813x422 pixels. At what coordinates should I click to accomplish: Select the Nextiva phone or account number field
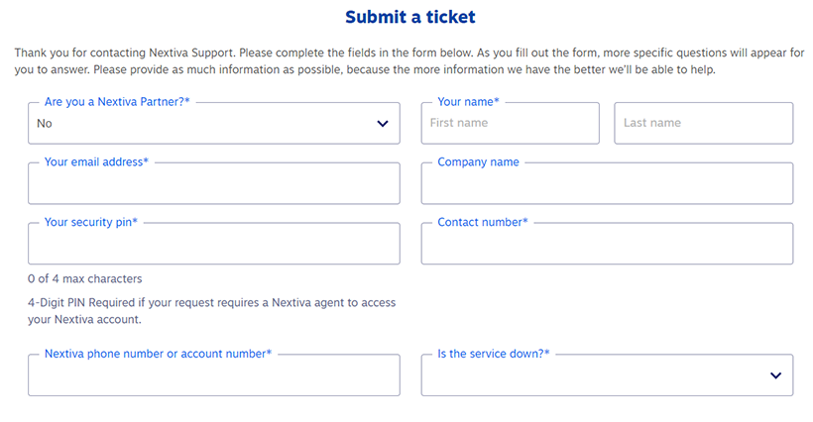click(x=214, y=374)
